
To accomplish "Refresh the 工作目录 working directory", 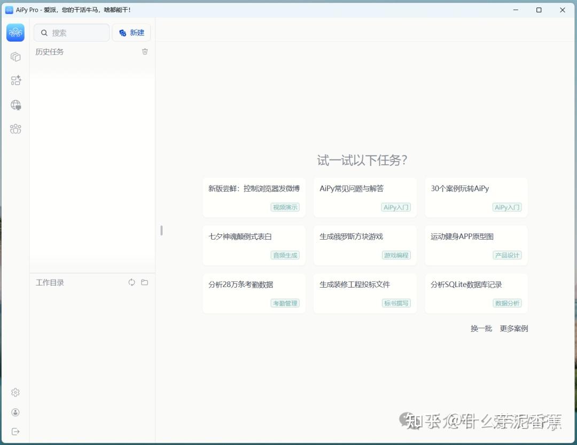I will click(x=132, y=282).
